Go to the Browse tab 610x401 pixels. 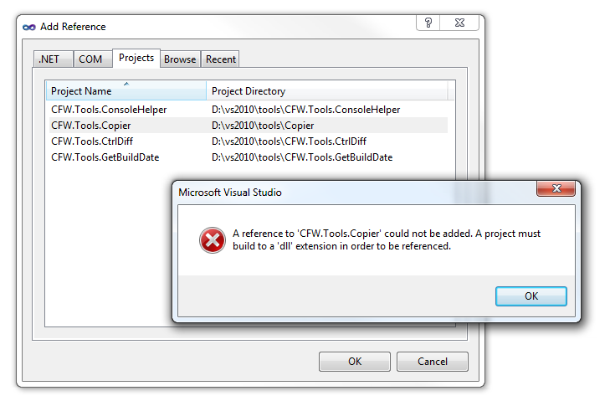(180, 59)
